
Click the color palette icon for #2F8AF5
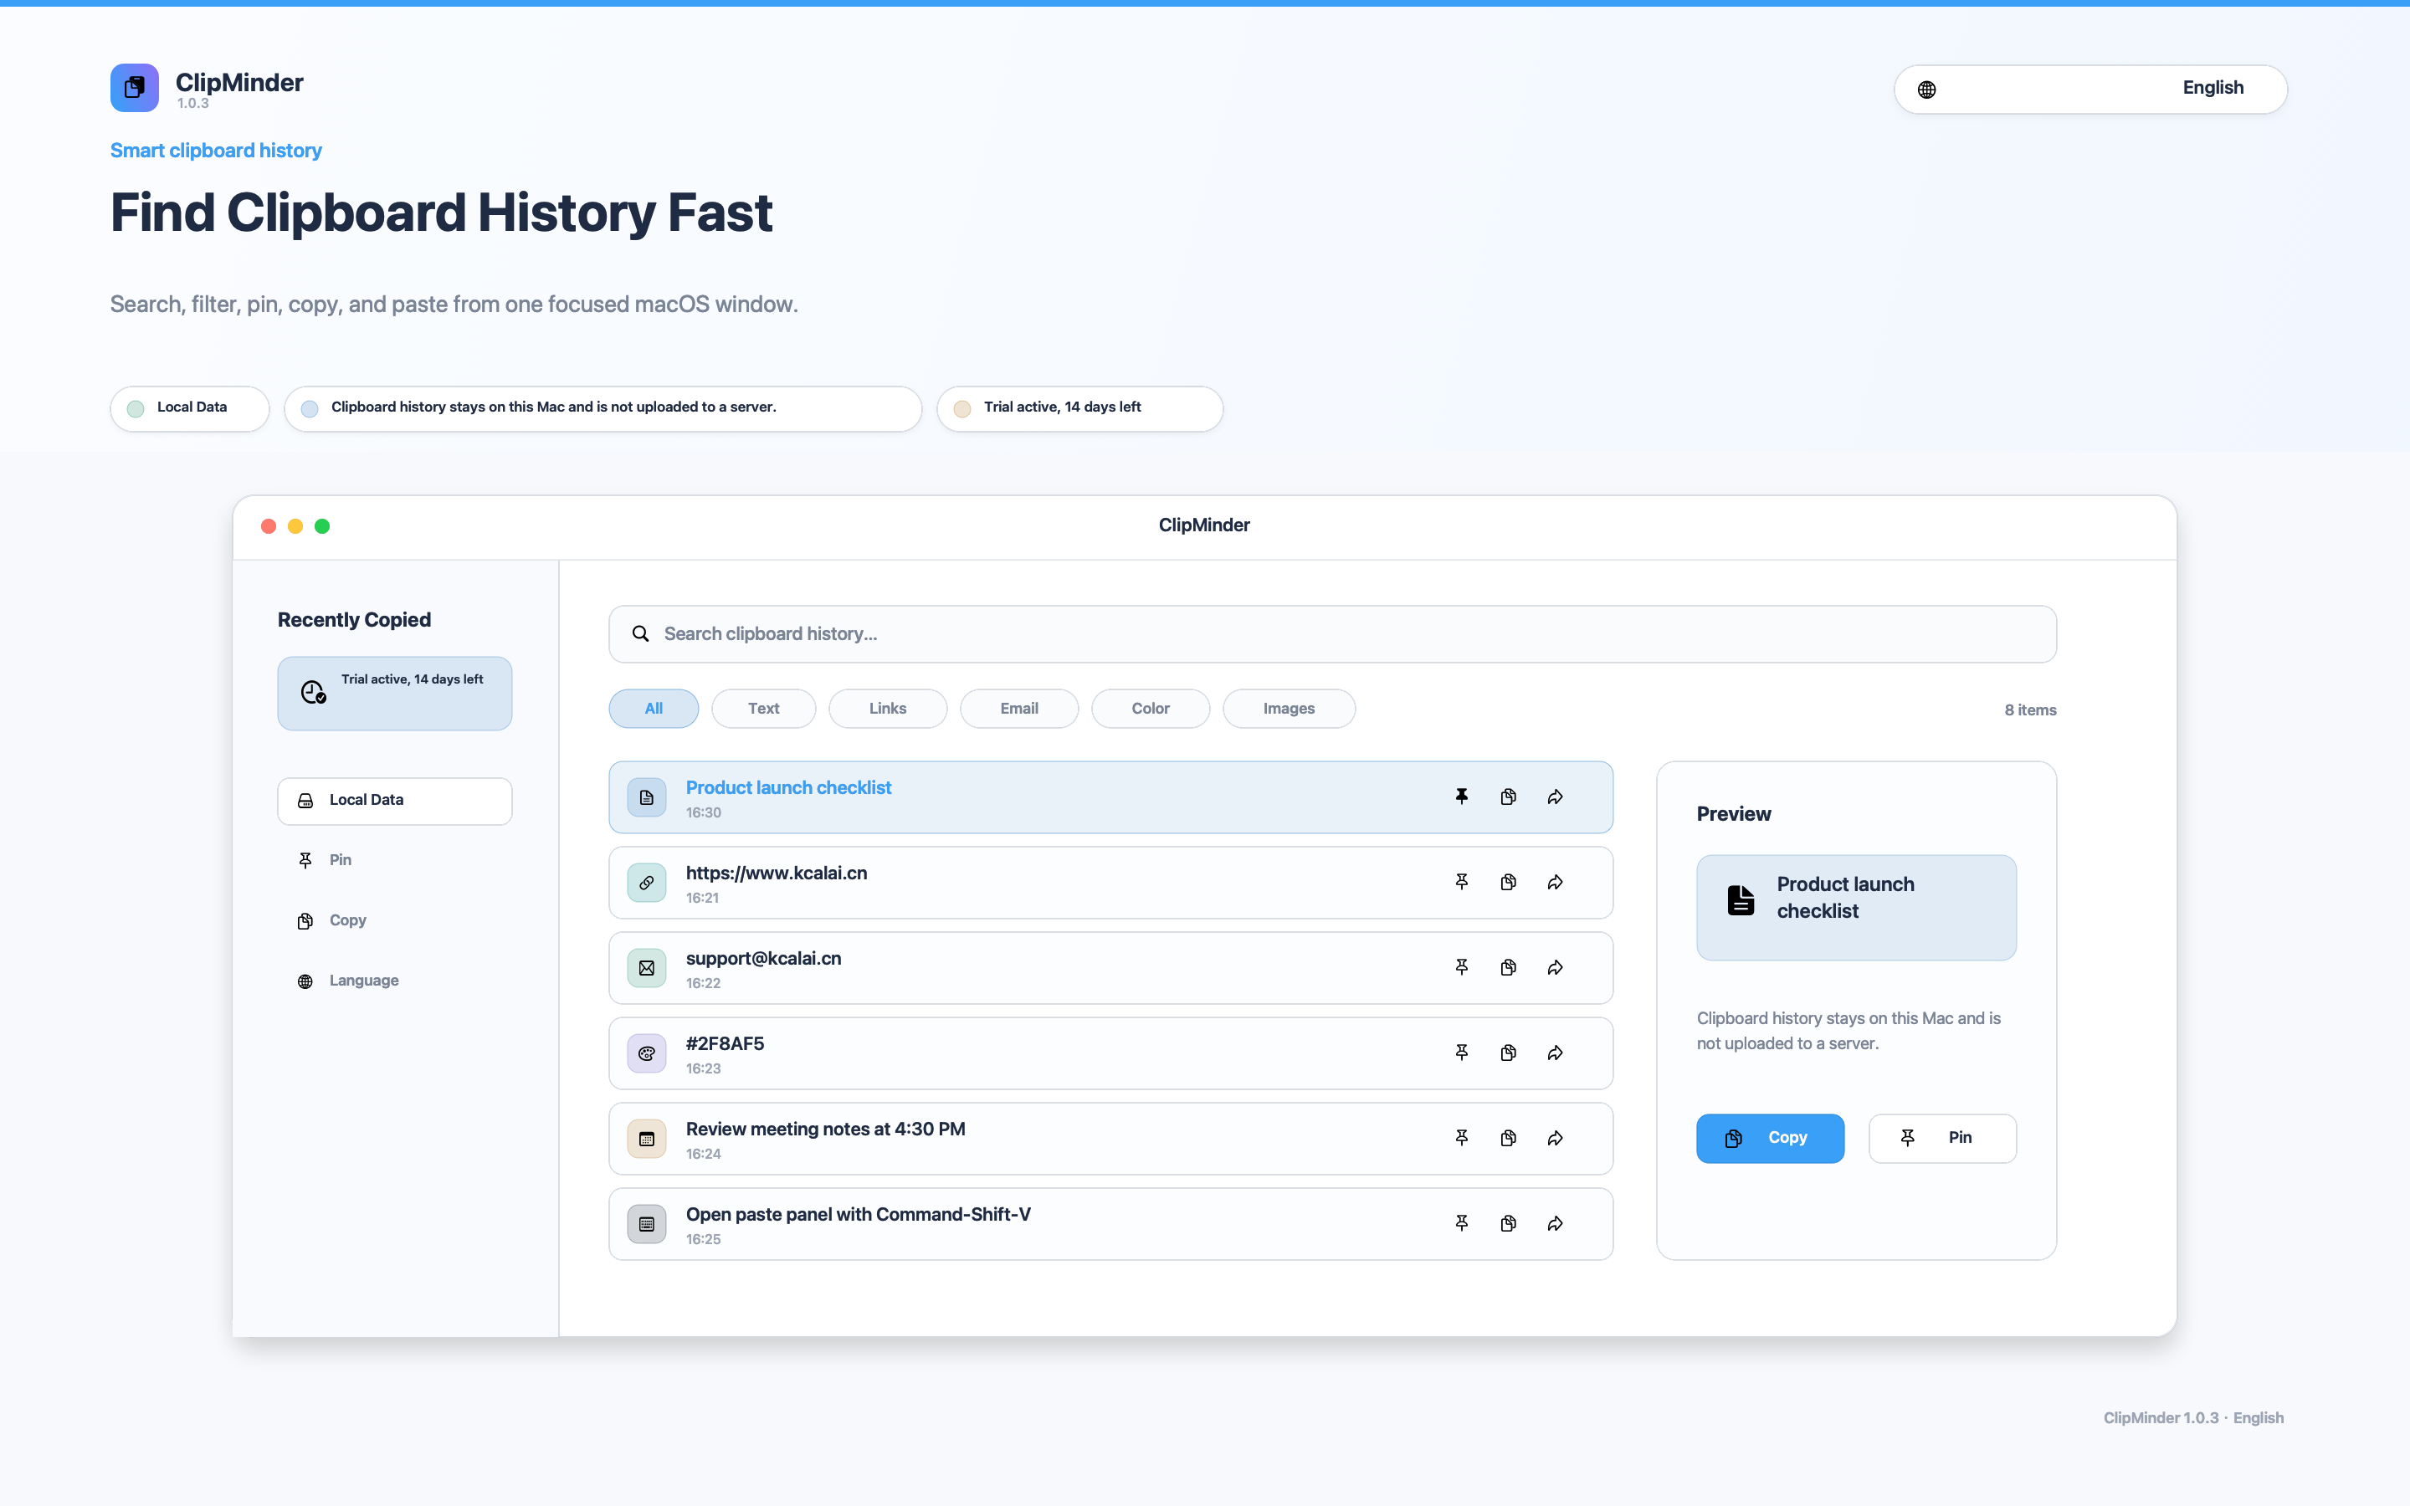[646, 1053]
